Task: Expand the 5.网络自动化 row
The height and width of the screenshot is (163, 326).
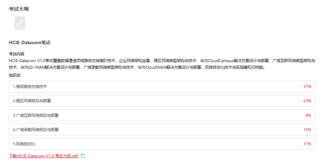Action: [x=162, y=144]
